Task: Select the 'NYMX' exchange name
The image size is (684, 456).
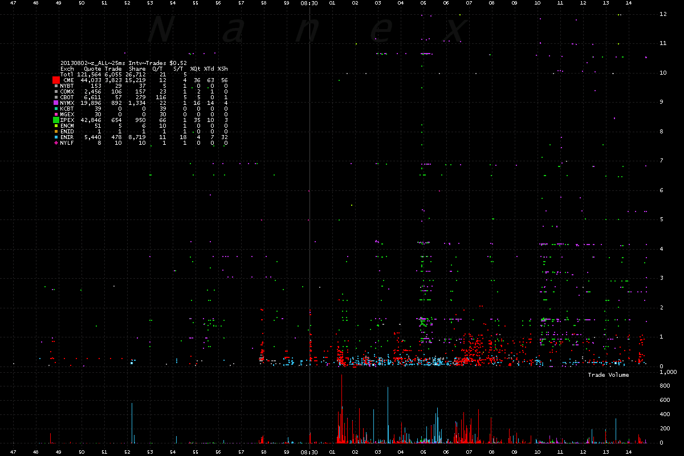Action: pos(67,103)
